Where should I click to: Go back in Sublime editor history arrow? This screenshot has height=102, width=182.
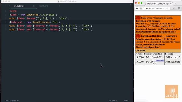[5, 5]
